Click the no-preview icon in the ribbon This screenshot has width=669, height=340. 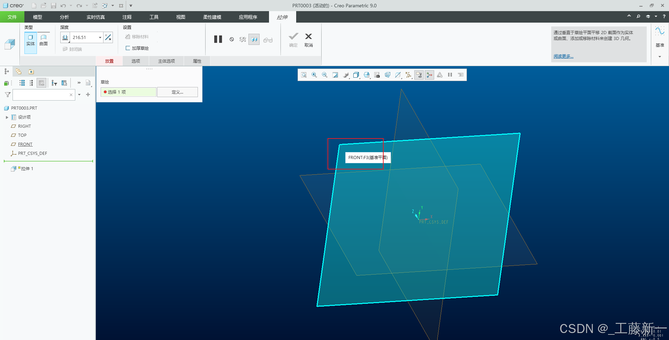coord(232,39)
